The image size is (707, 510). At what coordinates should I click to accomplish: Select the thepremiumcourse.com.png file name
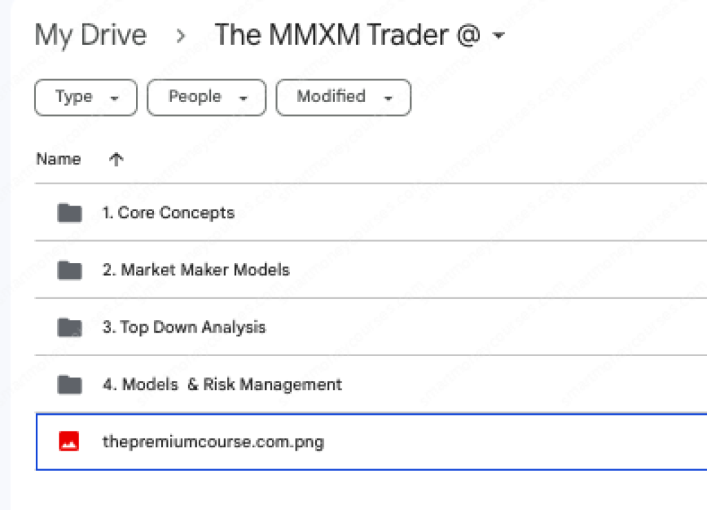(x=213, y=442)
